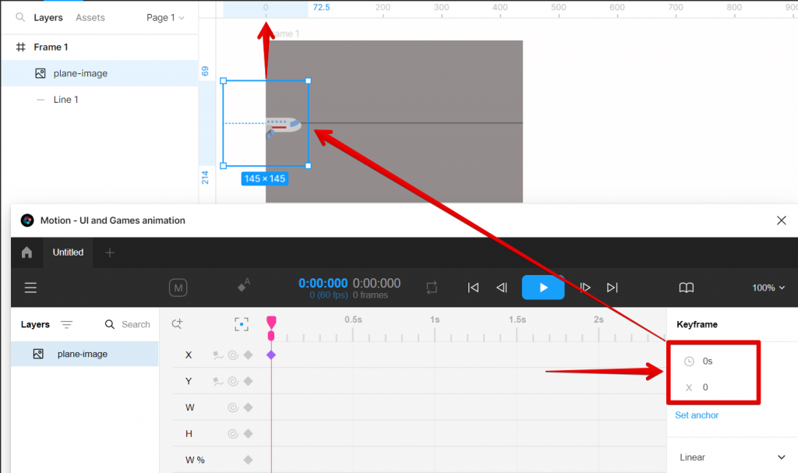Switch to the Assets tab
This screenshot has height=473, width=798.
point(90,17)
